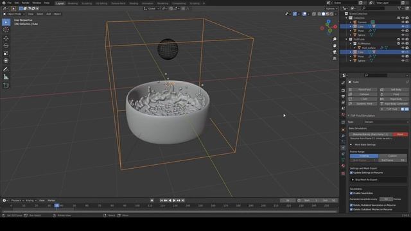
Task: Select the Measure tool
Action: [6, 77]
